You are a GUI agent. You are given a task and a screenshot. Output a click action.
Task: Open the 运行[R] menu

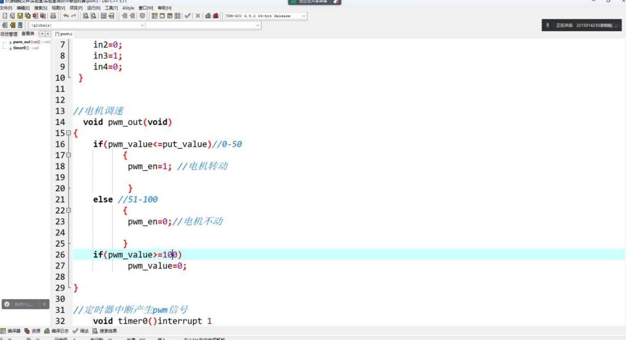(93, 8)
